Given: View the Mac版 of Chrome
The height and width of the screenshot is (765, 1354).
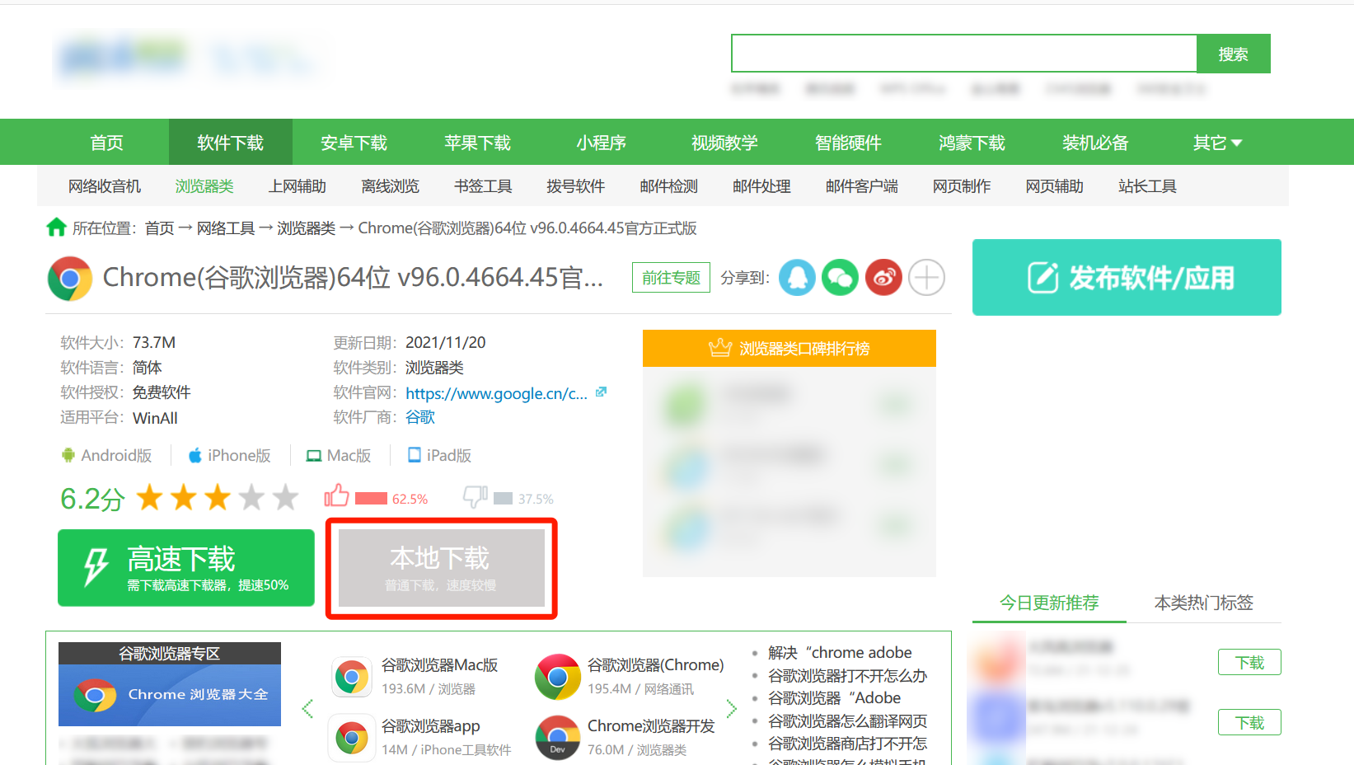Looking at the screenshot, I should pyautogui.click(x=339, y=454).
